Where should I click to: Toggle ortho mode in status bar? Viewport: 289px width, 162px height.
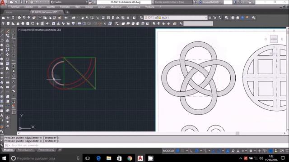click(x=191, y=151)
